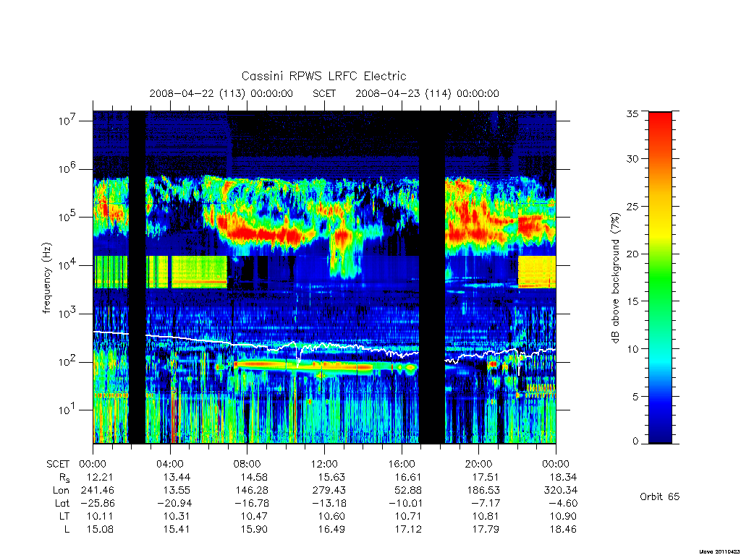Click the 'SCET' label between header dates
The image size is (741, 555).
point(324,93)
